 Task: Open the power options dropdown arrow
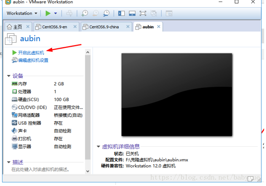(x=56, y=13)
